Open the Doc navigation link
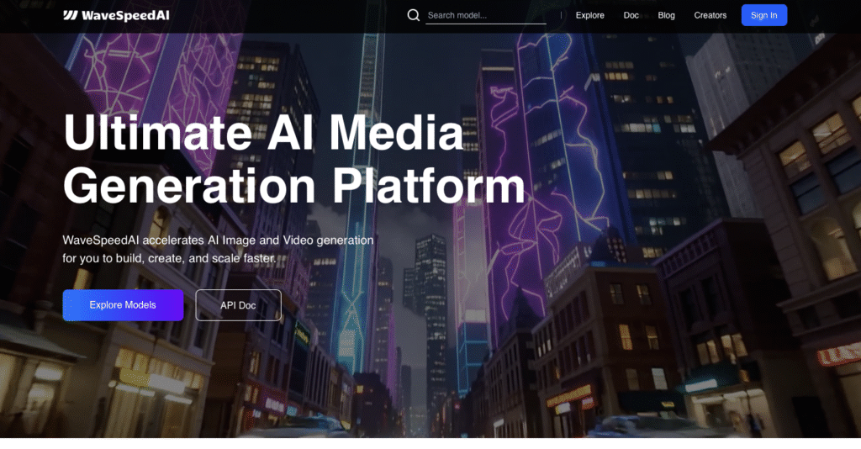Viewport: 861px width, 449px height. click(x=631, y=15)
